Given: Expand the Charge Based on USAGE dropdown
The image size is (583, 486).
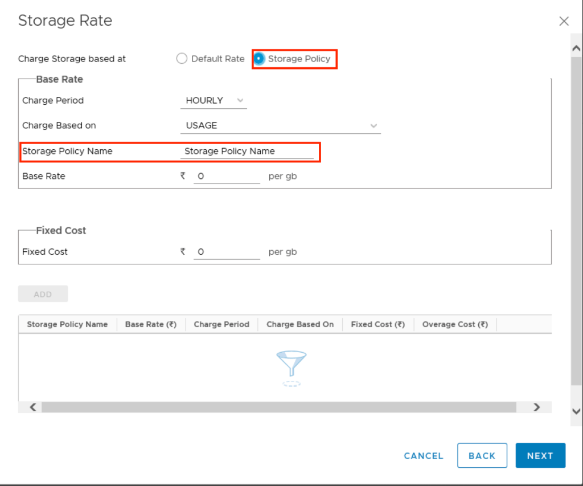Looking at the screenshot, I should (x=280, y=126).
